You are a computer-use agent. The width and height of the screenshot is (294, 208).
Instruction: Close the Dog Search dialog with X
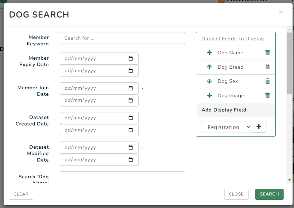(x=281, y=12)
